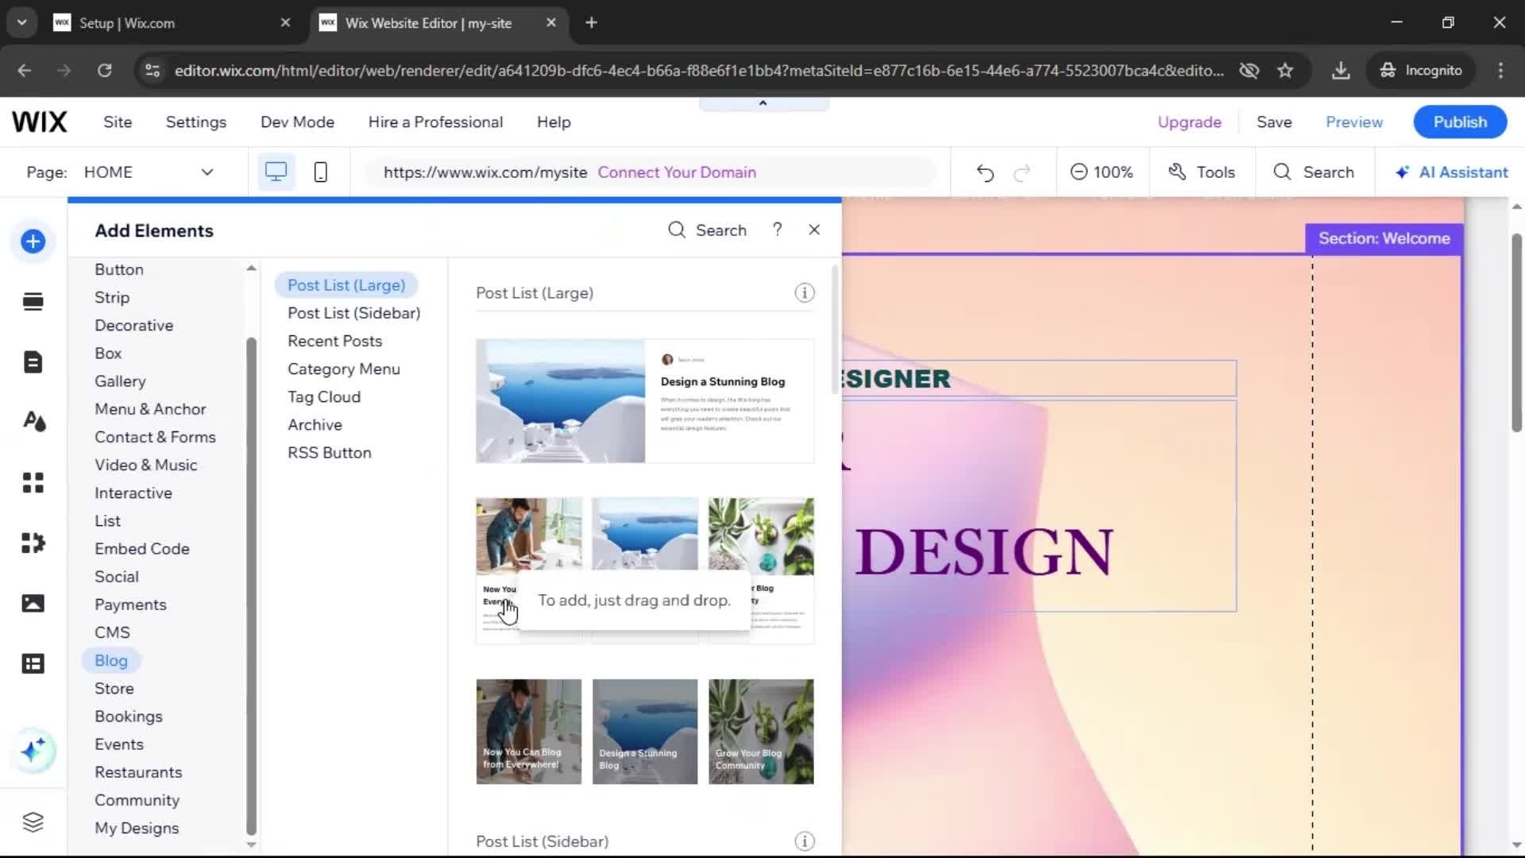Click the zoom out 100% control

pyautogui.click(x=1102, y=172)
